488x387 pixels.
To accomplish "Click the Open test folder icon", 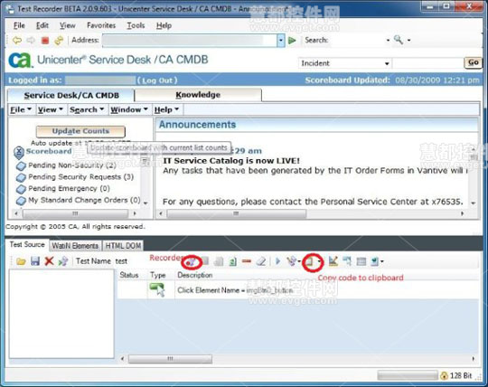I will click(x=21, y=261).
